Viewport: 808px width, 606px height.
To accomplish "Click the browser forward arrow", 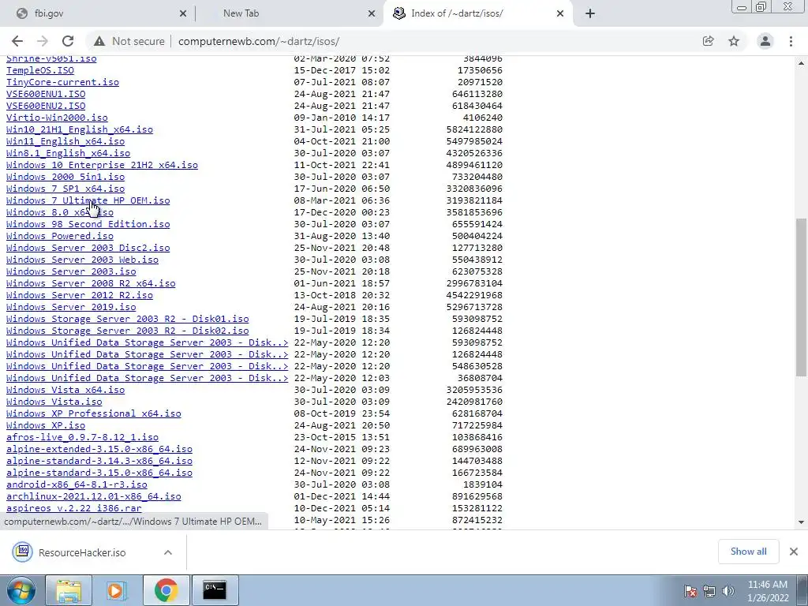I will click(x=43, y=41).
